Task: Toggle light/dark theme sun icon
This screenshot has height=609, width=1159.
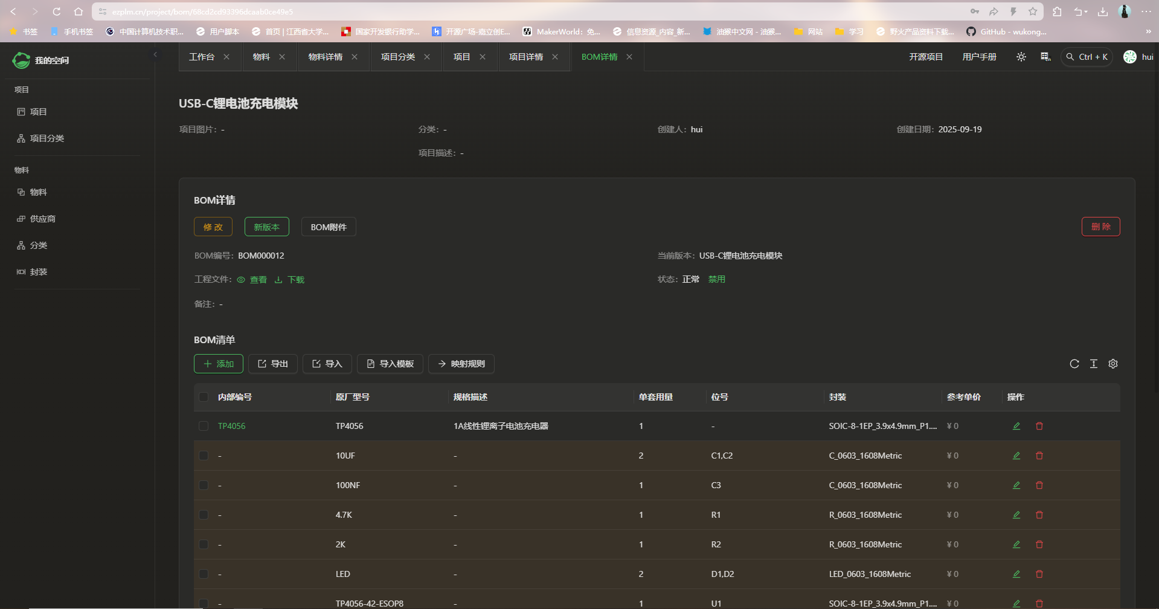Action: pyautogui.click(x=1021, y=57)
